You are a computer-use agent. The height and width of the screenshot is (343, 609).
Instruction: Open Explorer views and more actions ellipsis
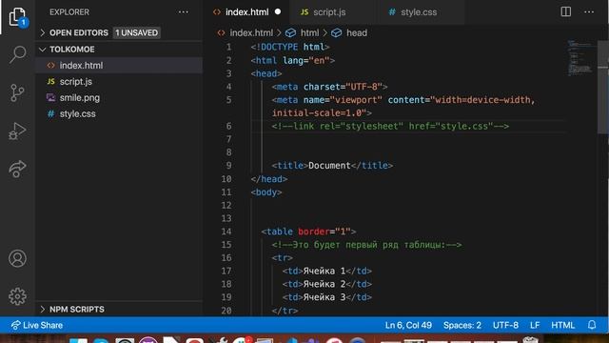pyautogui.click(x=184, y=12)
